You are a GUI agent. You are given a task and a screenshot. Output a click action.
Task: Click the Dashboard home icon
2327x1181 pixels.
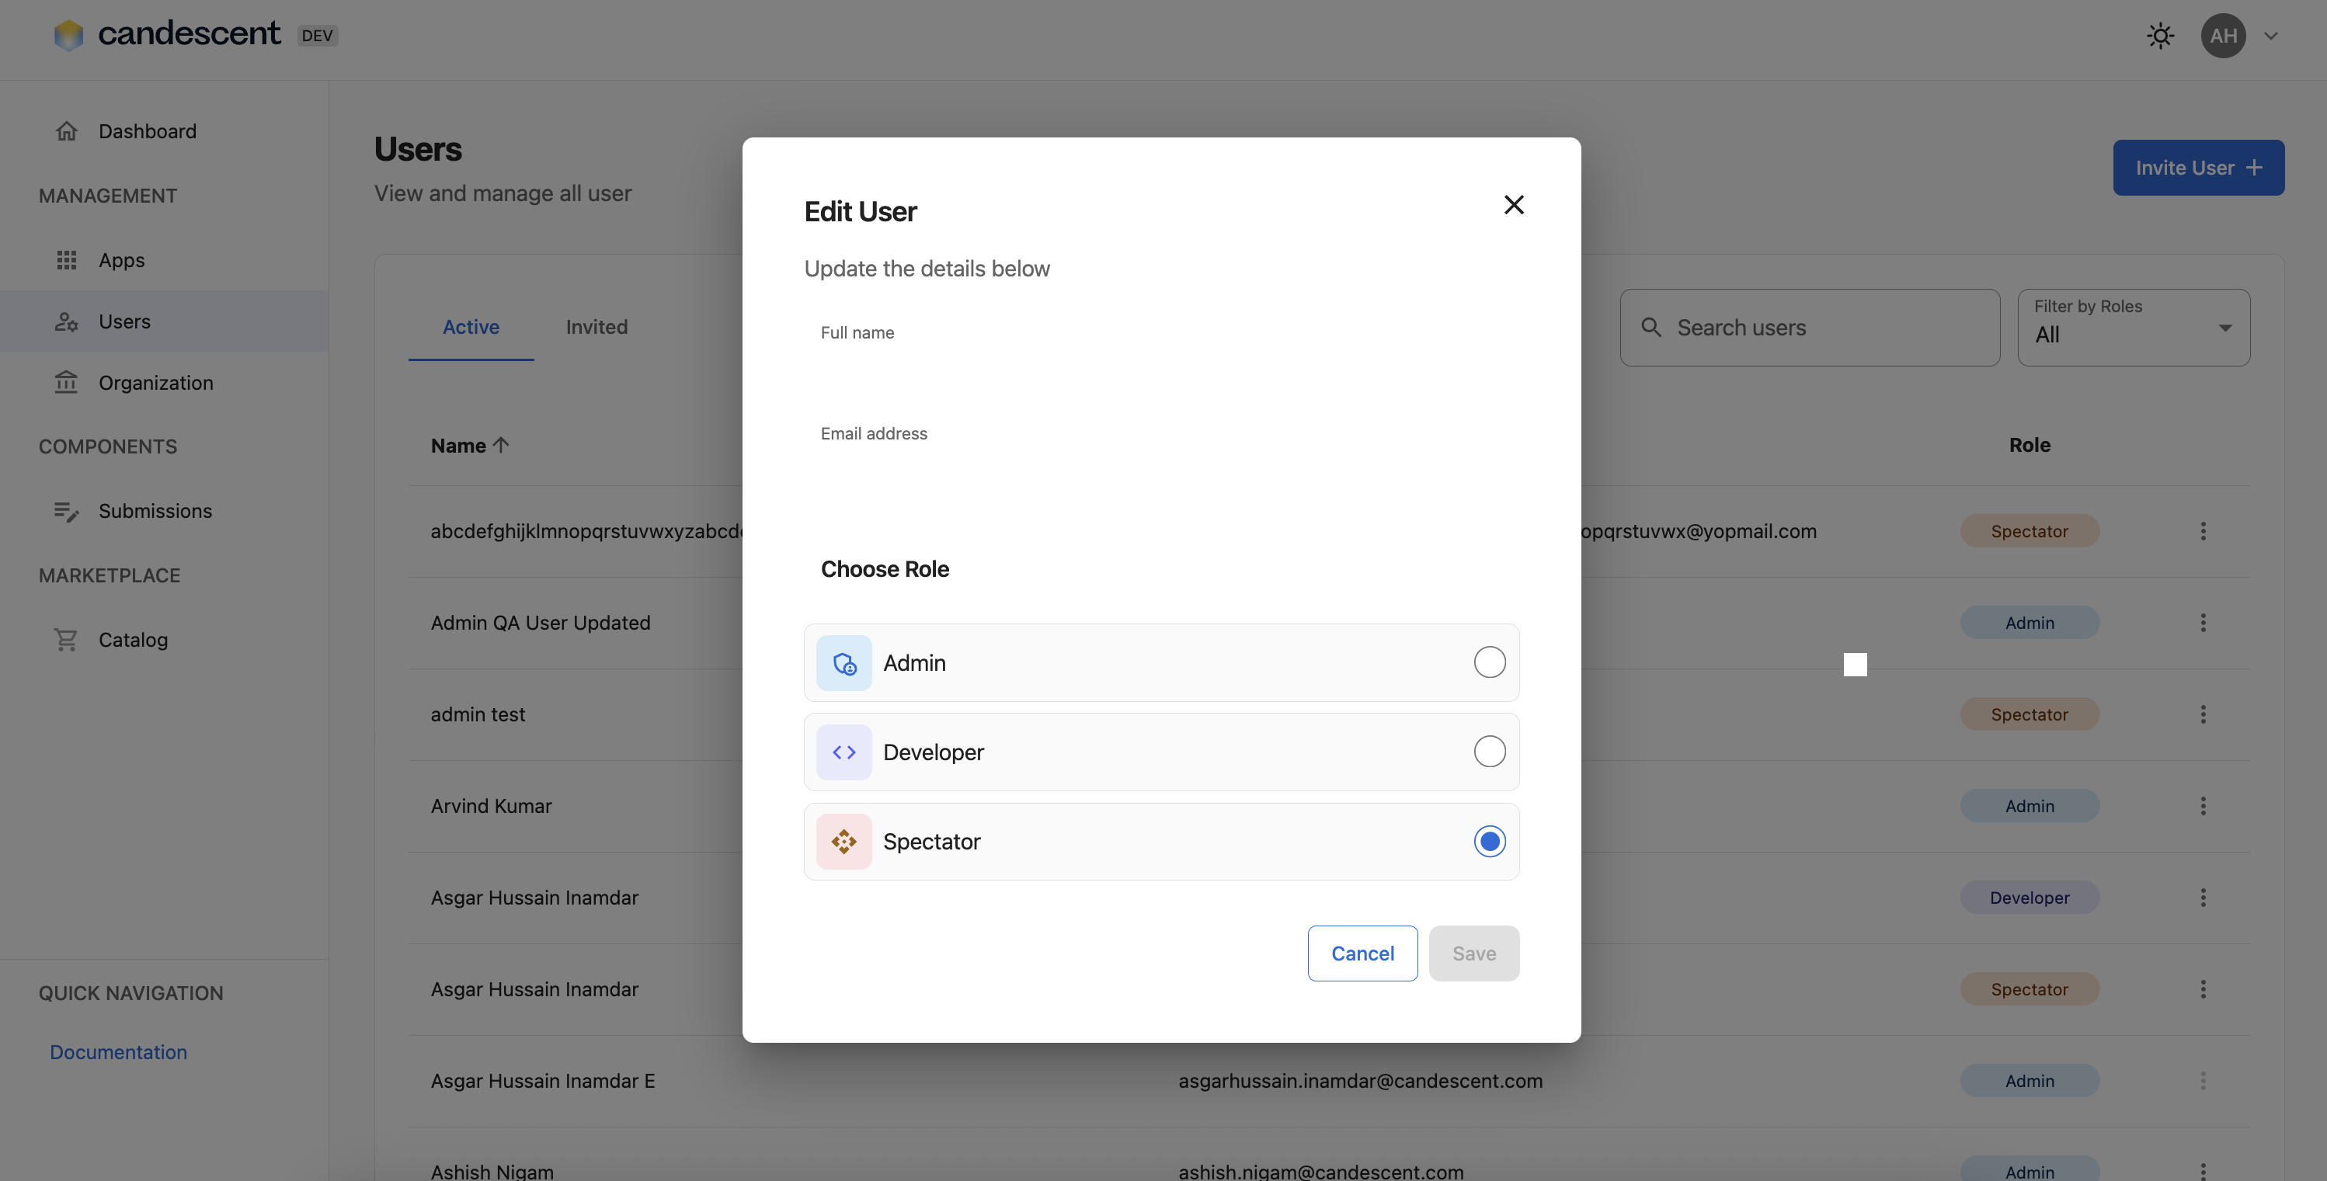(x=66, y=131)
